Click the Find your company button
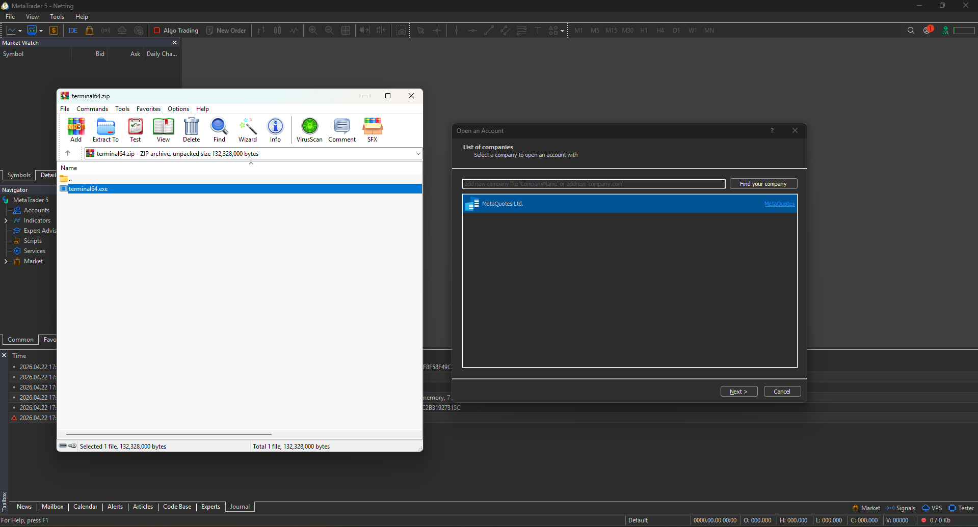 (763, 184)
